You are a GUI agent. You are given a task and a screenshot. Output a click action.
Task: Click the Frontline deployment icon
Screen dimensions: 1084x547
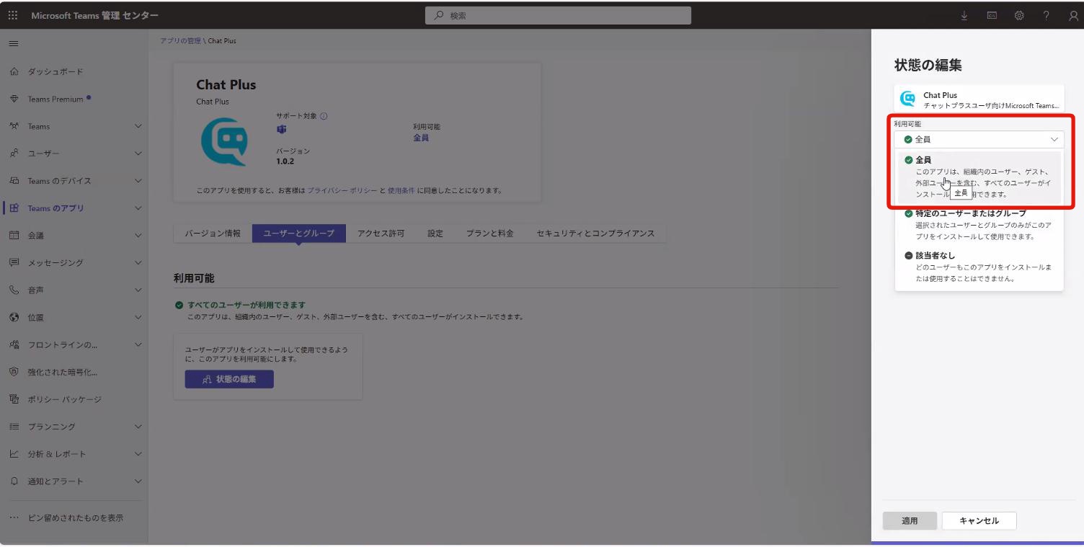coord(14,344)
